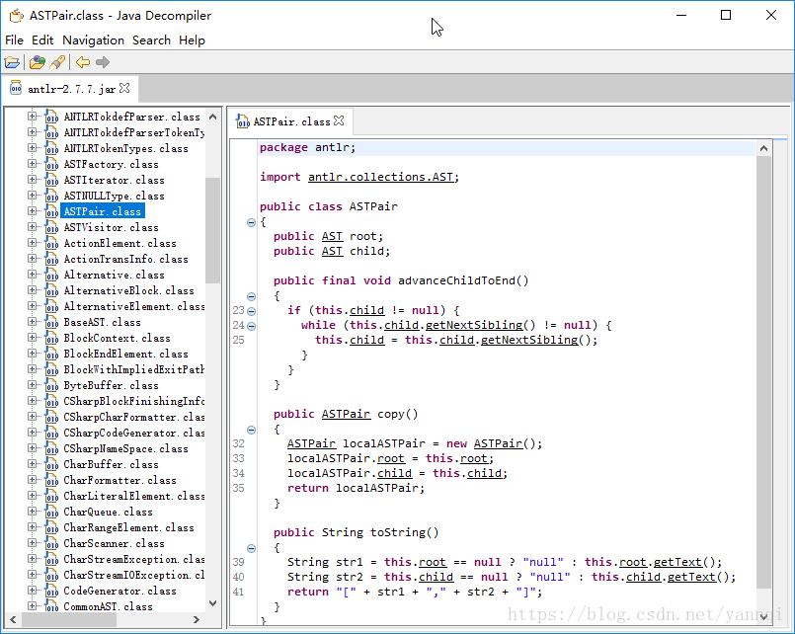795x634 pixels.
Task: Follow the antlr.collections.AST import link
Action: 381,177
